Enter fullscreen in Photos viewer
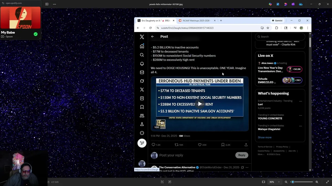Image resolution: width=332 pixels, height=186 pixels. click(x=327, y=182)
